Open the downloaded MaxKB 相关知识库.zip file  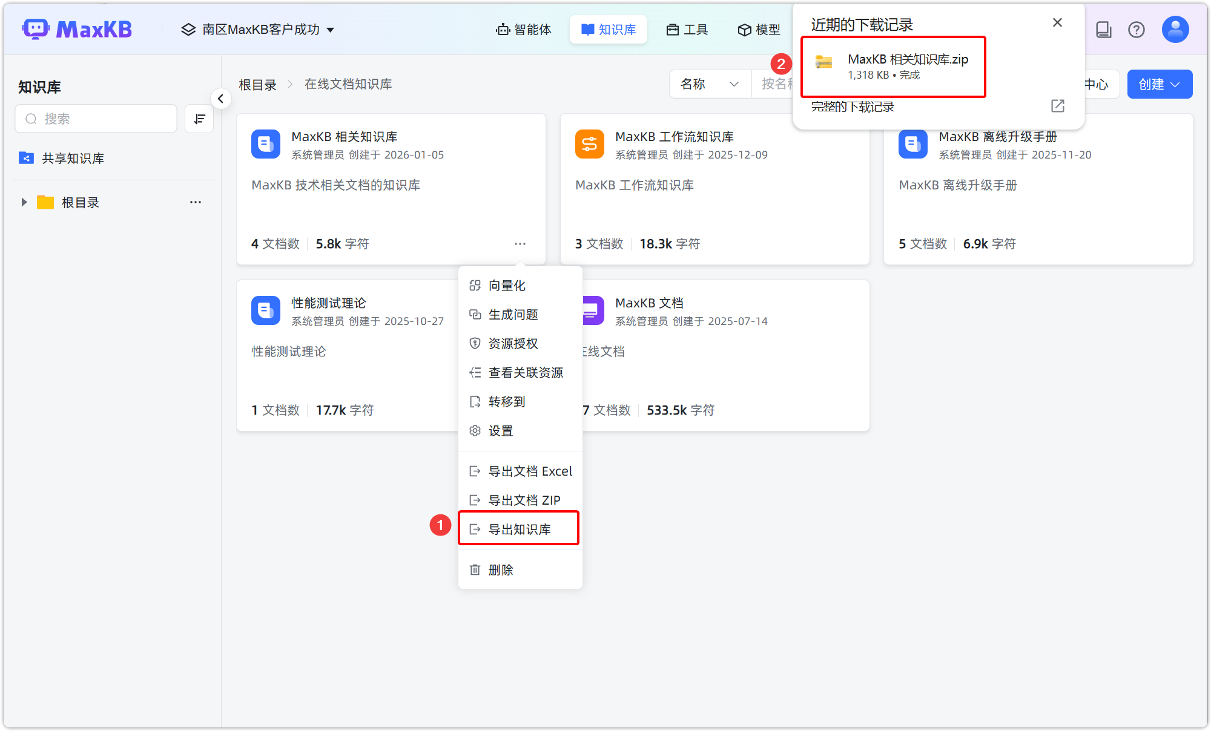tap(893, 66)
